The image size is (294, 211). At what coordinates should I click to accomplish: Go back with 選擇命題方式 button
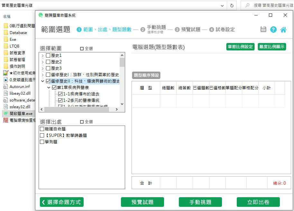(62, 202)
